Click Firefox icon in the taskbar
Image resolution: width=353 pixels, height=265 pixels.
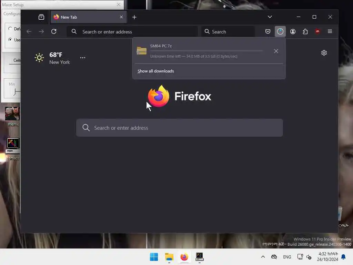pos(184,257)
